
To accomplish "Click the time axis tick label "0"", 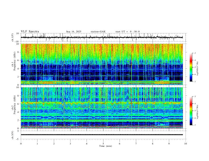I will [x=21, y=144].
